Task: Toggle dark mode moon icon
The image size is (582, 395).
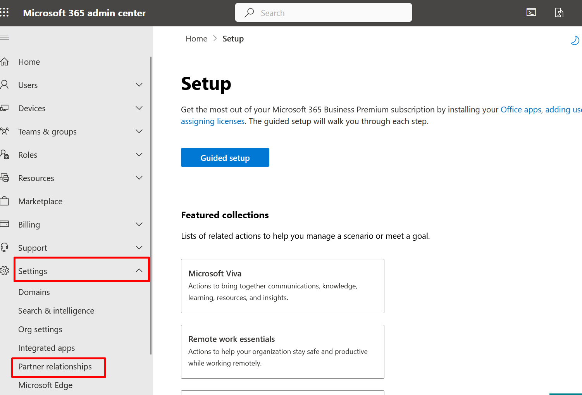Action: pyautogui.click(x=575, y=40)
